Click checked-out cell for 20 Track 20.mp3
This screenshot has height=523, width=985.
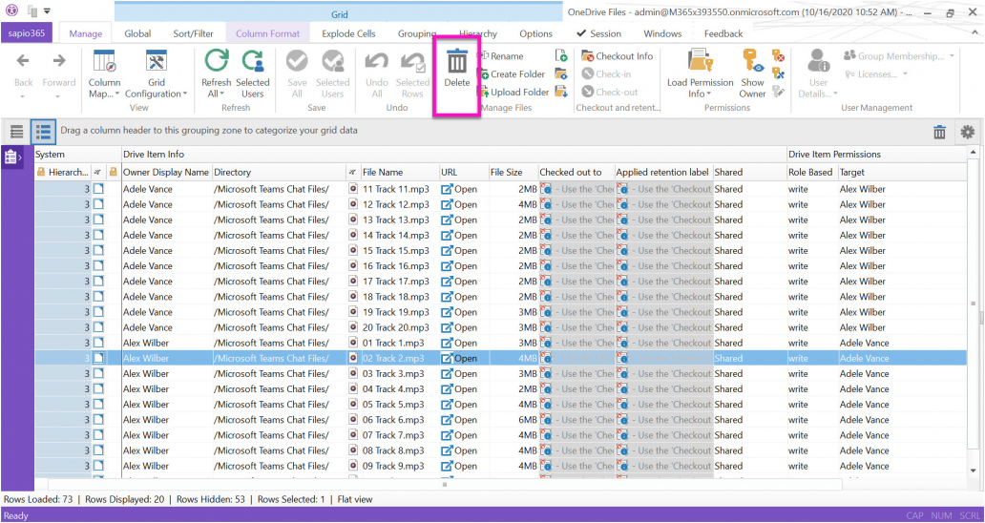576,327
